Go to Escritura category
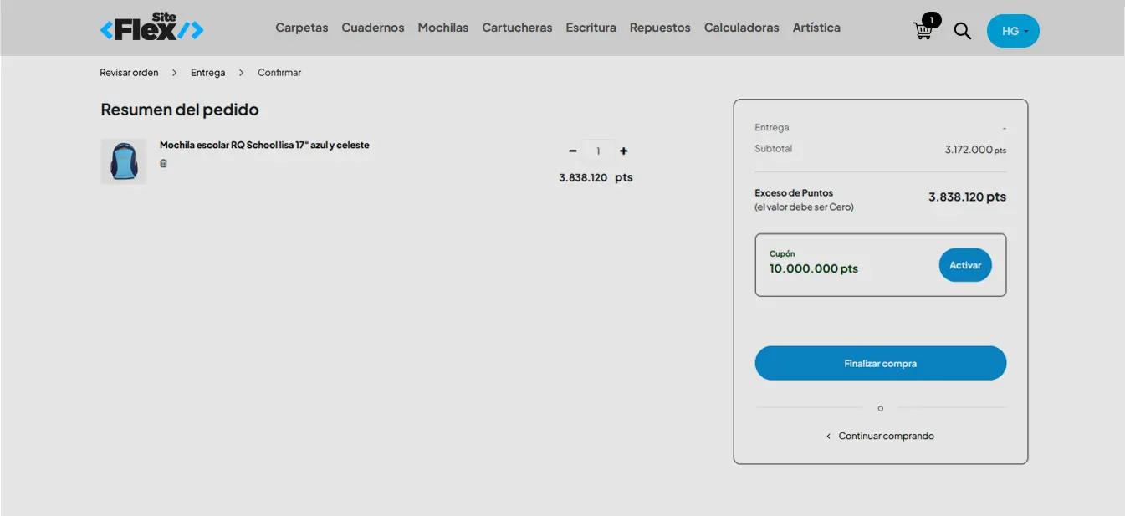Image resolution: width=1125 pixels, height=516 pixels. pos(591,28)
